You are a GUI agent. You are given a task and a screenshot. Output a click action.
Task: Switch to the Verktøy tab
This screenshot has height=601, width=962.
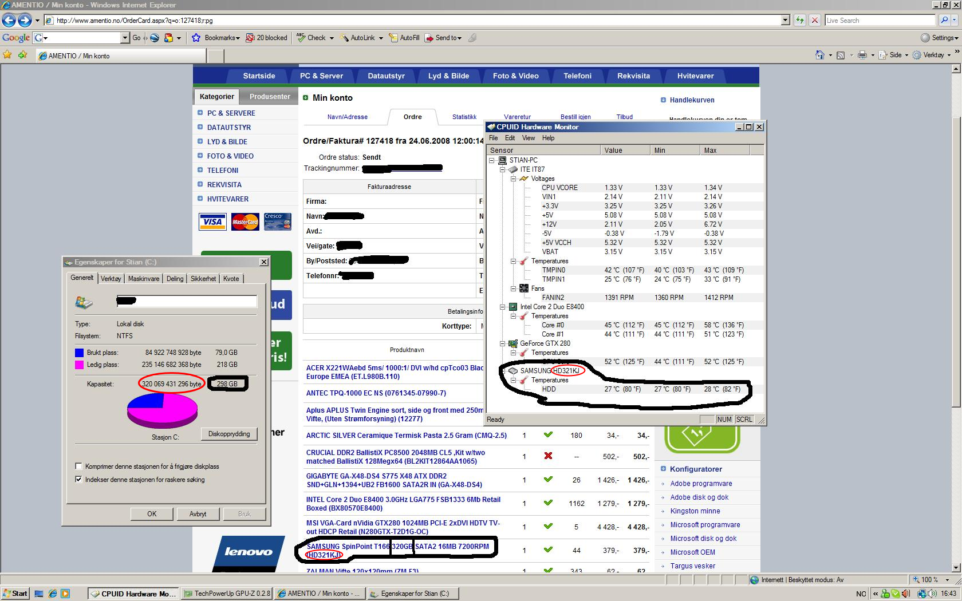pos(111,279)
